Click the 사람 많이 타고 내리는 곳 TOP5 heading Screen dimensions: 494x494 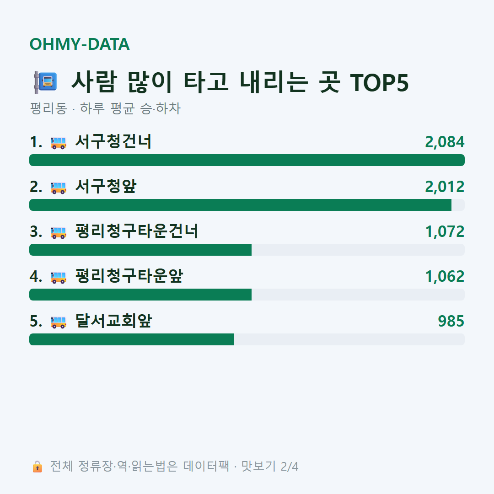point(240,82)
